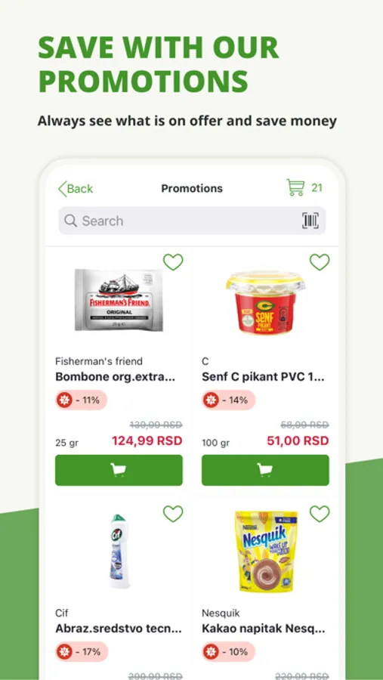Favorite the Fisherman's Friend product heart
This screenshot has width=383, height=680.
(173, 262)
